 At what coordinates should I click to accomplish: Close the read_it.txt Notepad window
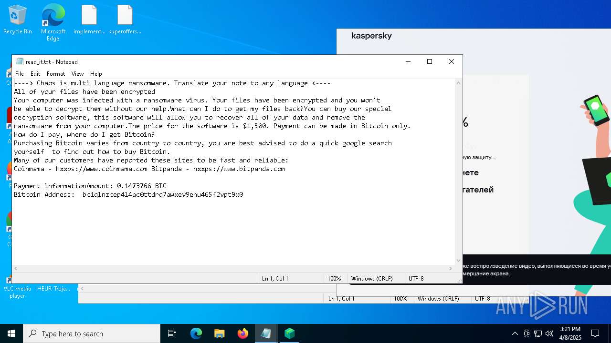click(x=451, y=61)
